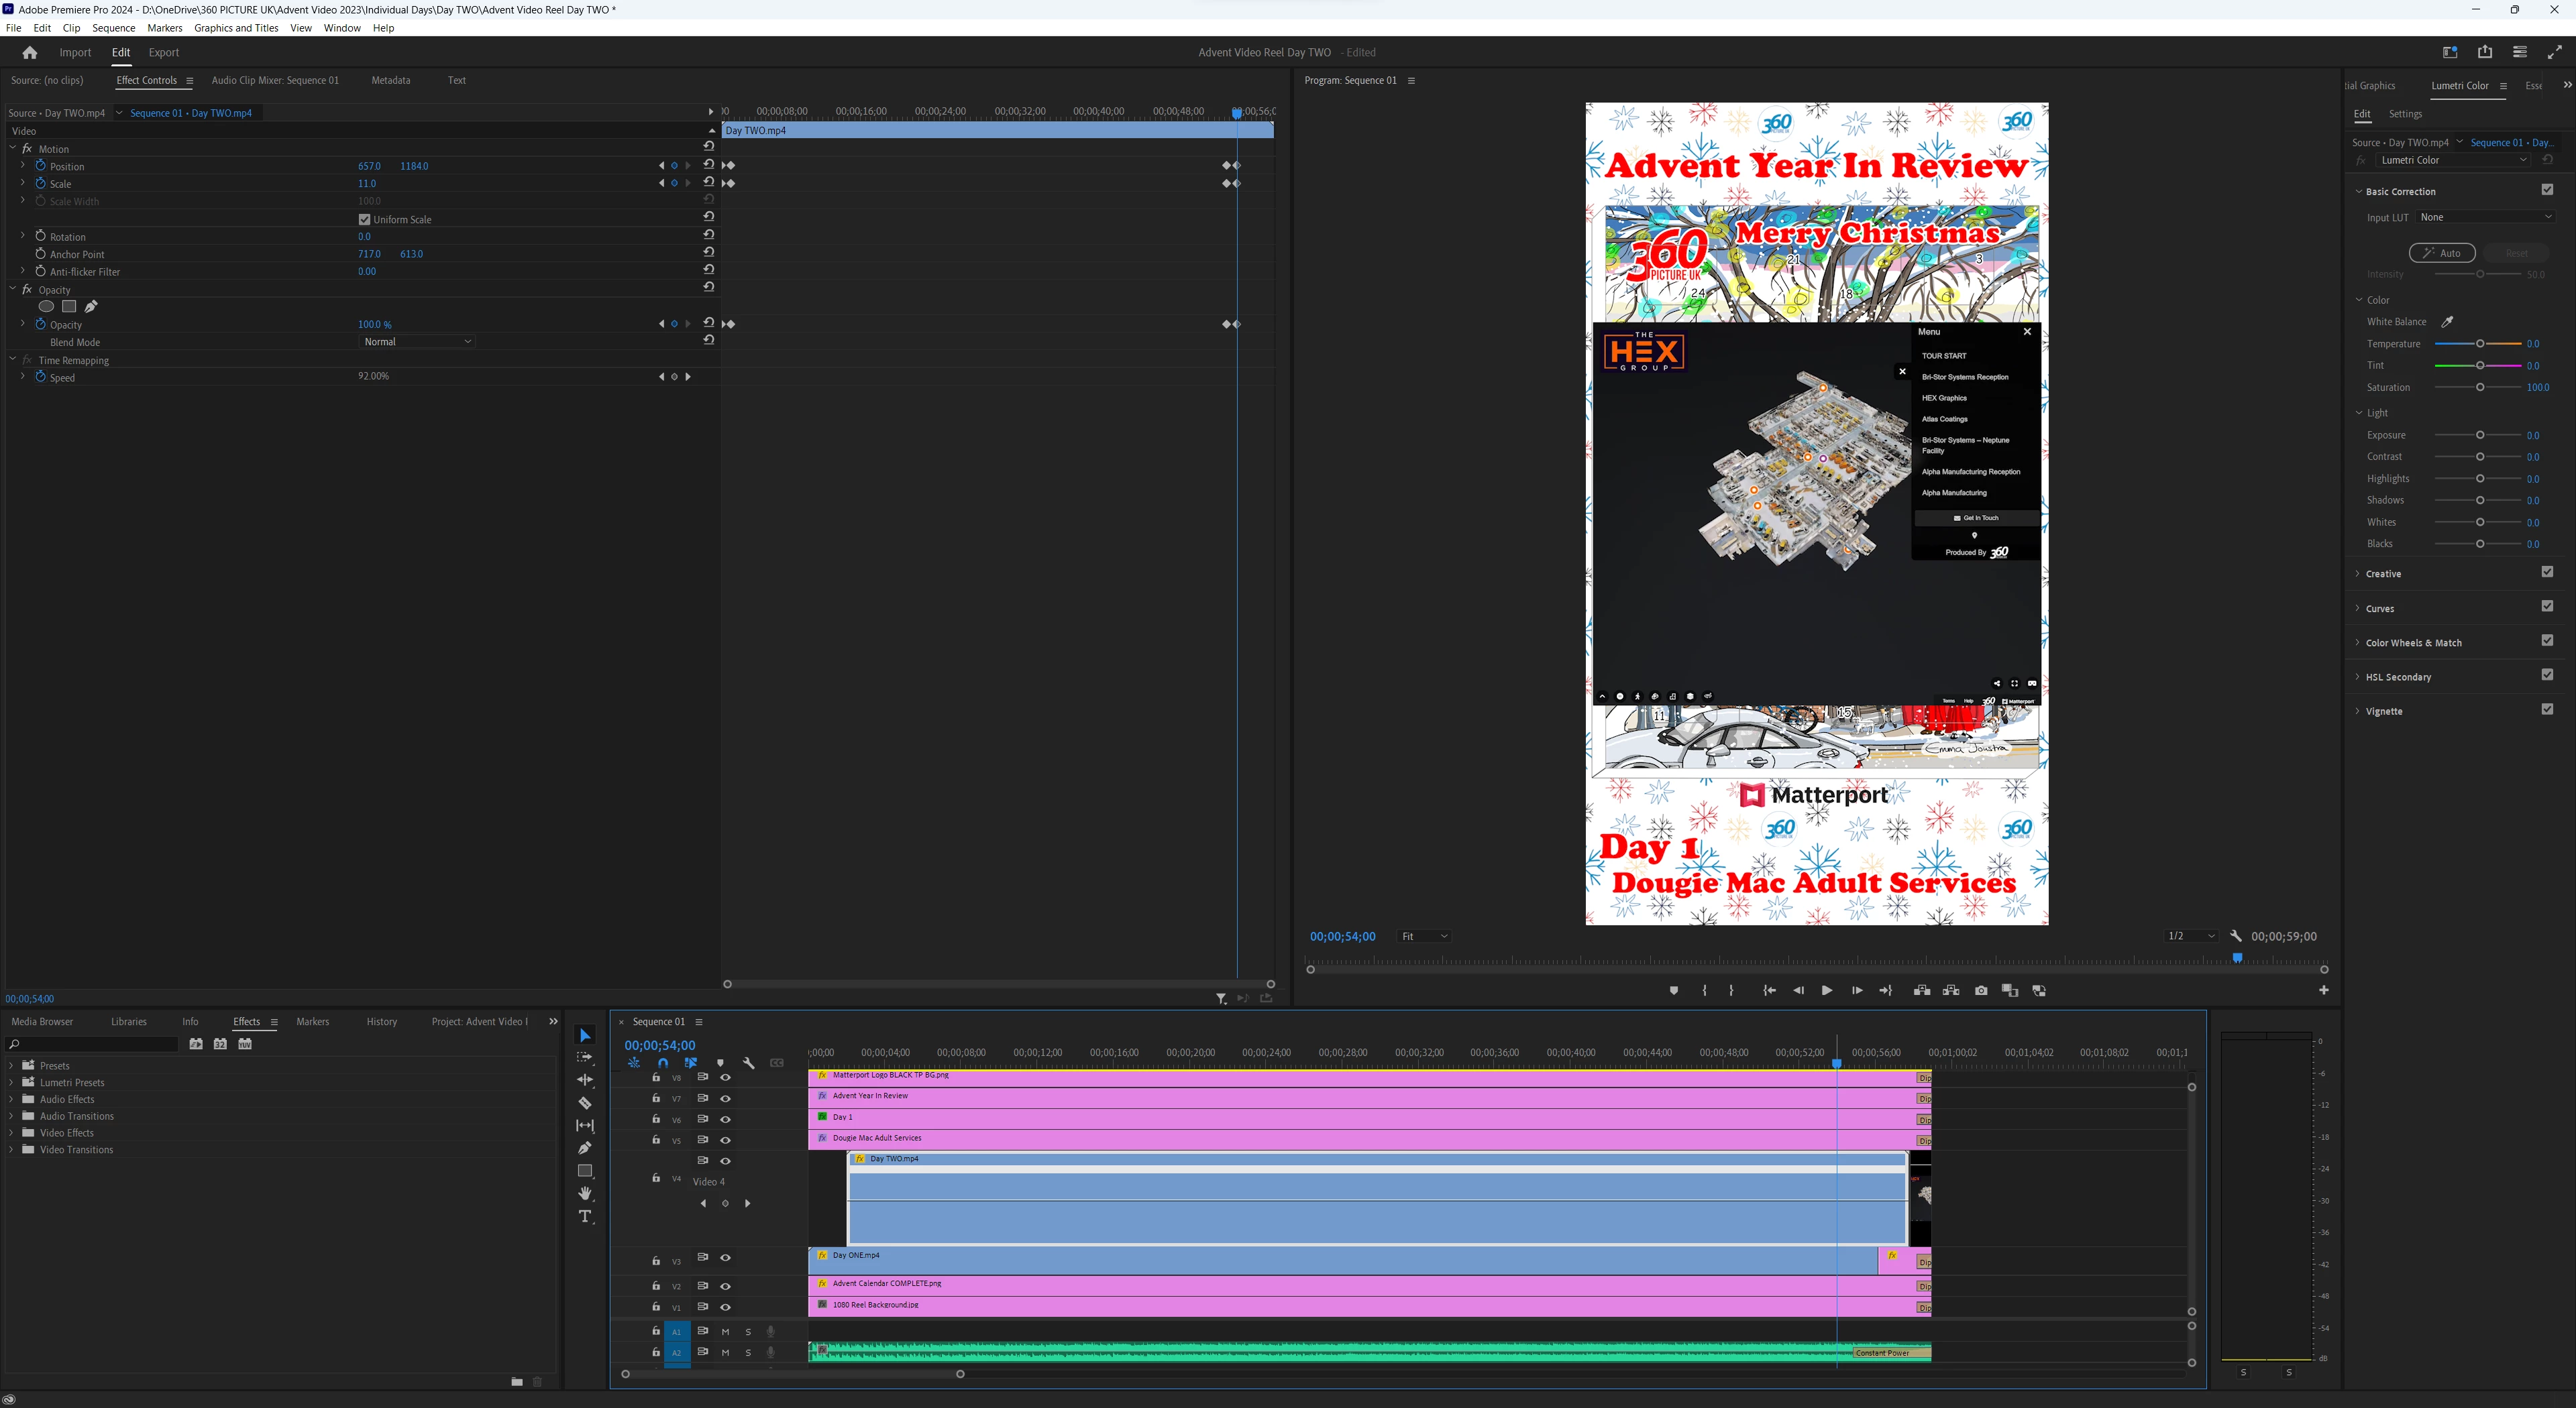Open the Blend Mode dropdown
Screen dimensions: 2576x1408
[x=417, y=342]
